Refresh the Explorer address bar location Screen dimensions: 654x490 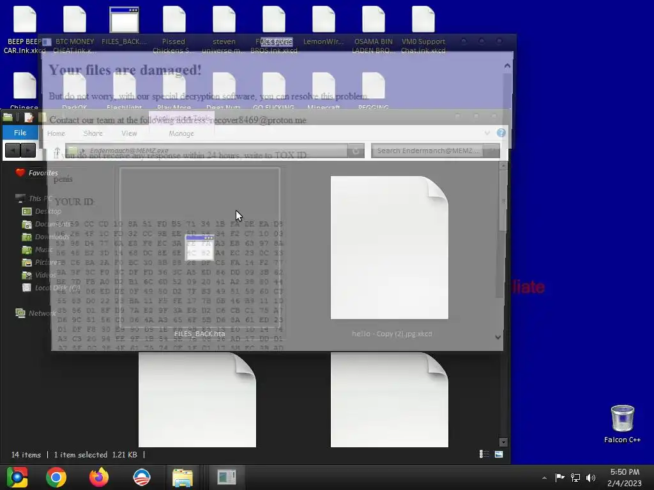point(356,151)
